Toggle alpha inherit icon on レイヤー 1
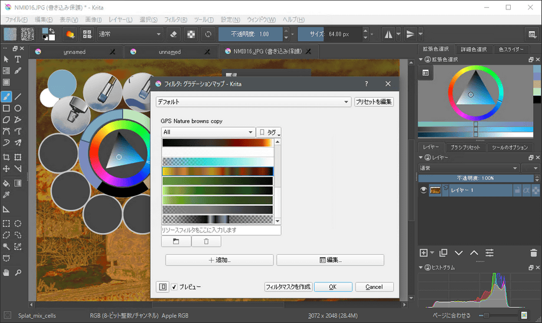542x323 pixels. [x=527, y=190]
